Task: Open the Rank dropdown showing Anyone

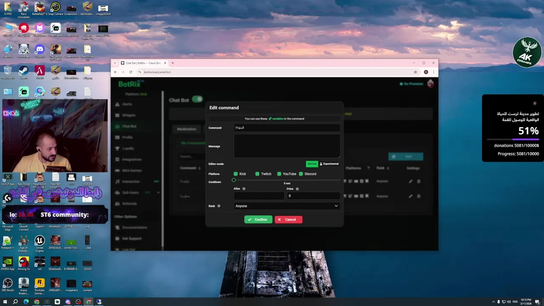Action: [287, 206]
